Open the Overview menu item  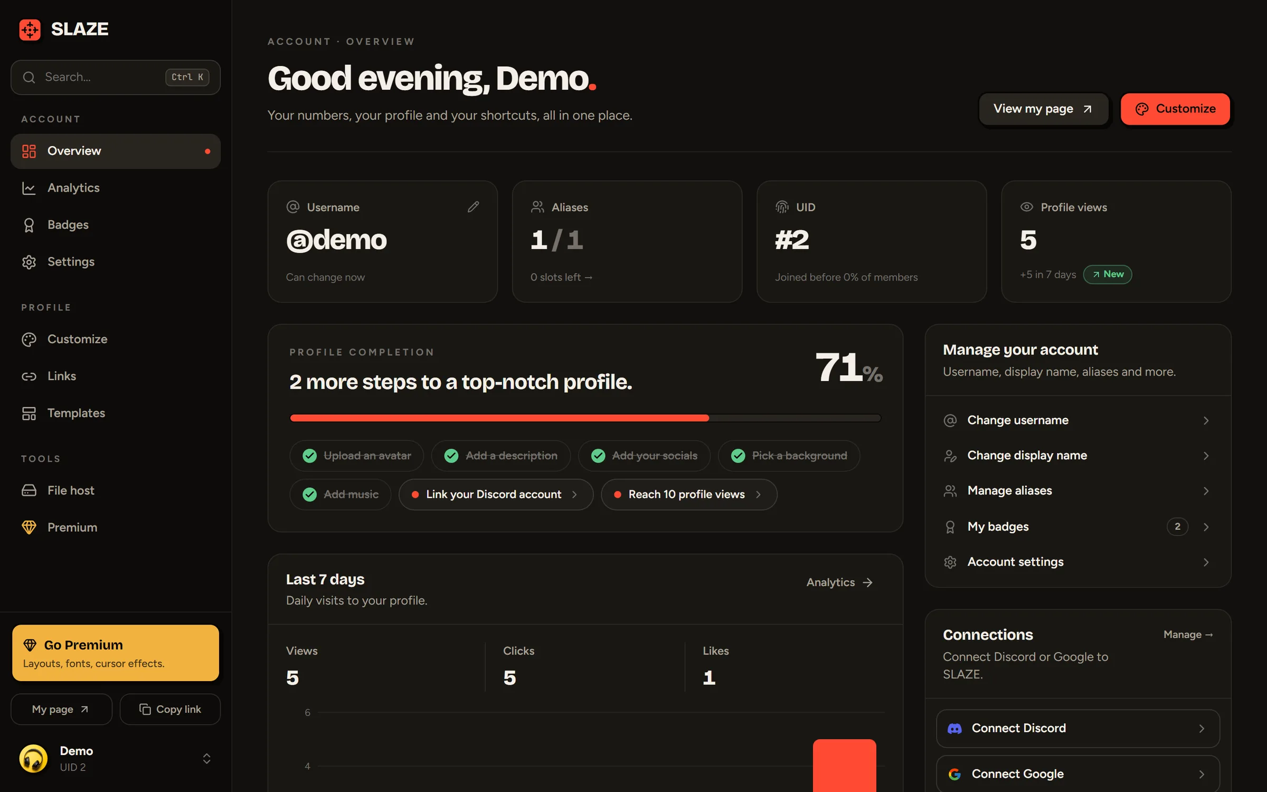[116, 151]
